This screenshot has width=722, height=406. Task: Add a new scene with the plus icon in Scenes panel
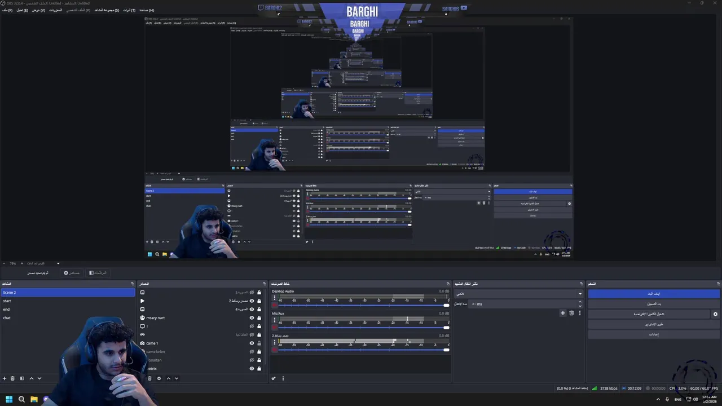5,378
